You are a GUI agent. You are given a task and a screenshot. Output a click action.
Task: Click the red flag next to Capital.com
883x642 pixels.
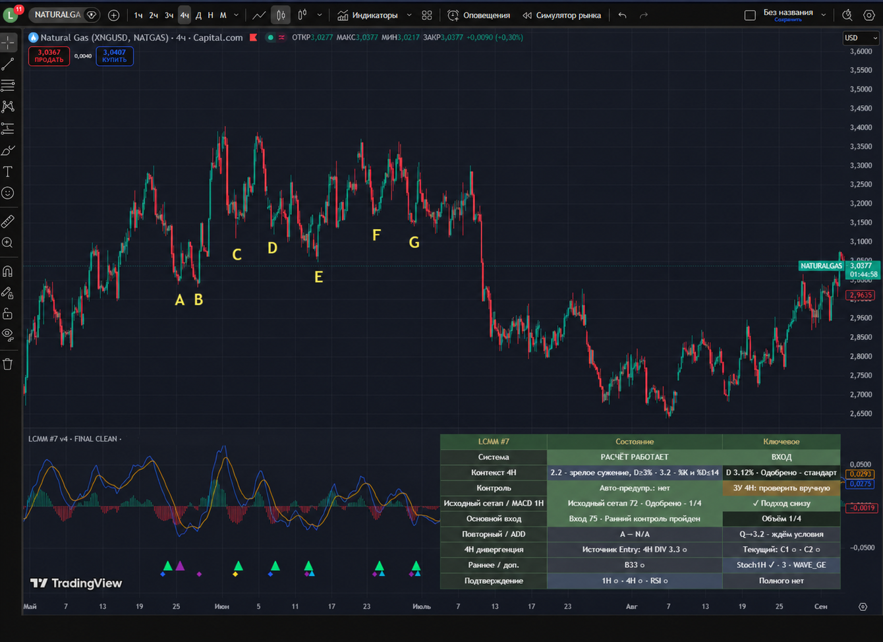253,38
